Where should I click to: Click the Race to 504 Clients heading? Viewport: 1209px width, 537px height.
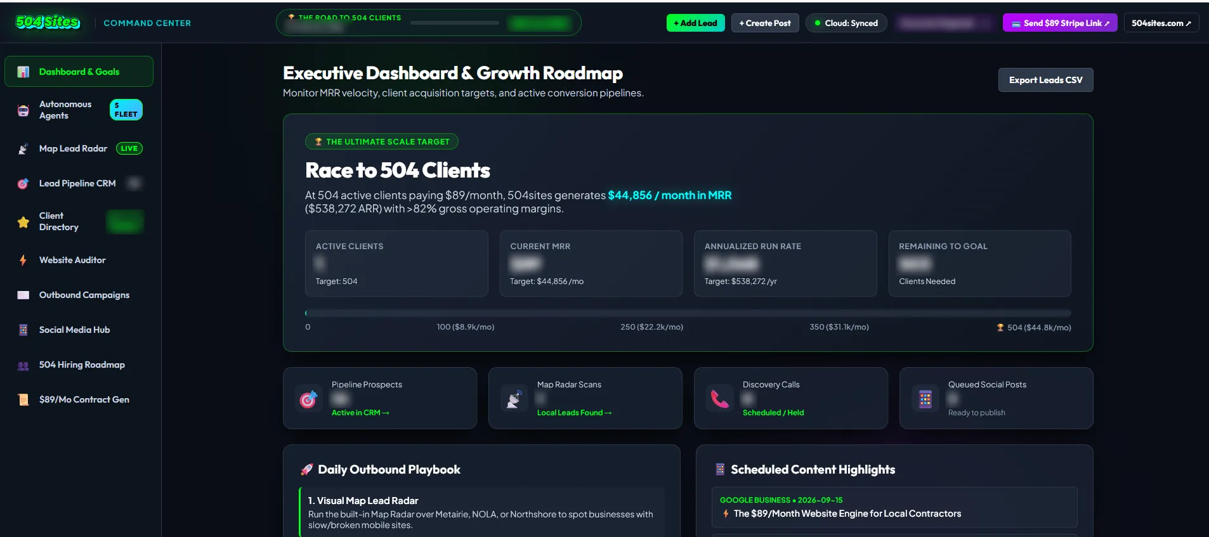(x=398, y=170)
